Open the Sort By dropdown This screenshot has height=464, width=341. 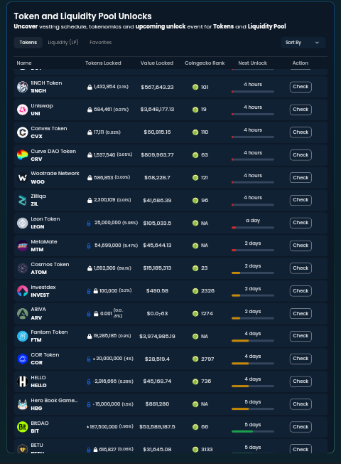[x=303, y=43]
